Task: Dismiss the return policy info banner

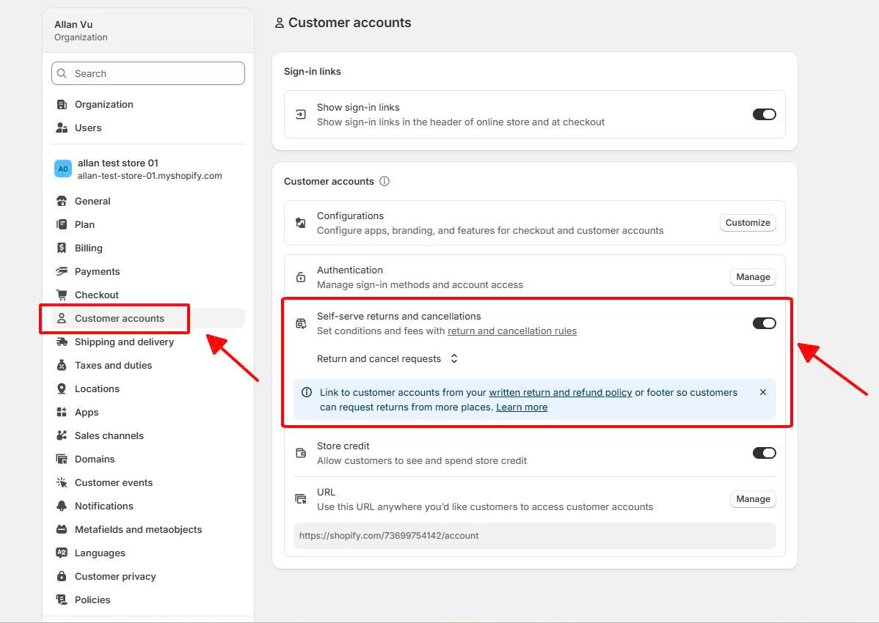Action: 763,392
